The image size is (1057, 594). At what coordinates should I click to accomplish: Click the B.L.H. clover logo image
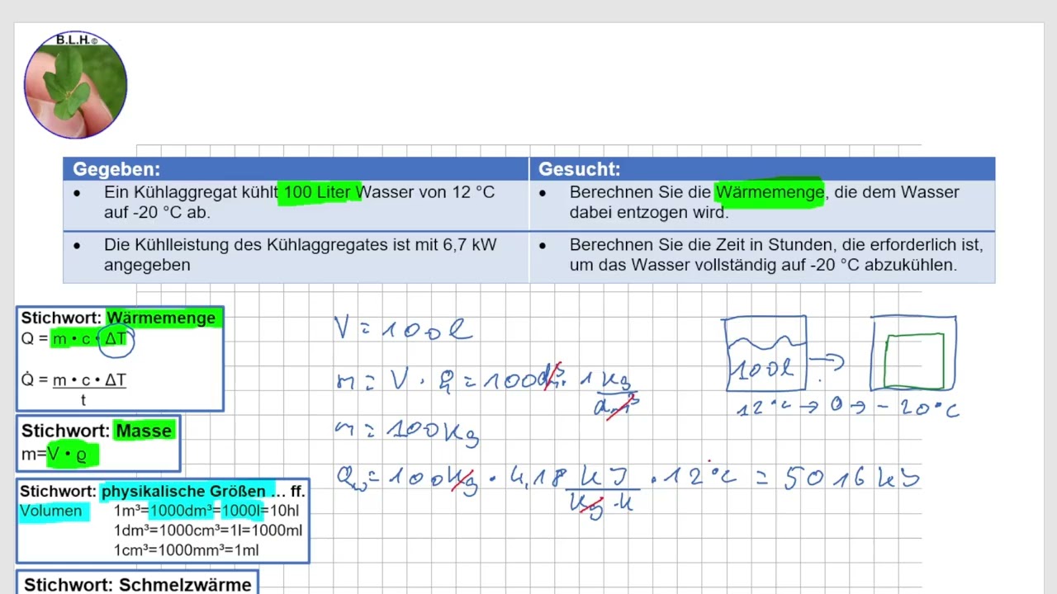[x=75, y=85]
